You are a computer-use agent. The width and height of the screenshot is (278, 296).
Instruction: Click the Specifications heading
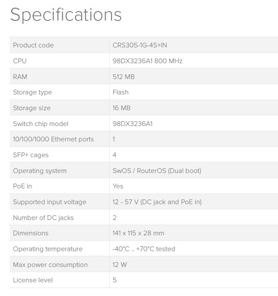click(66, 15)
